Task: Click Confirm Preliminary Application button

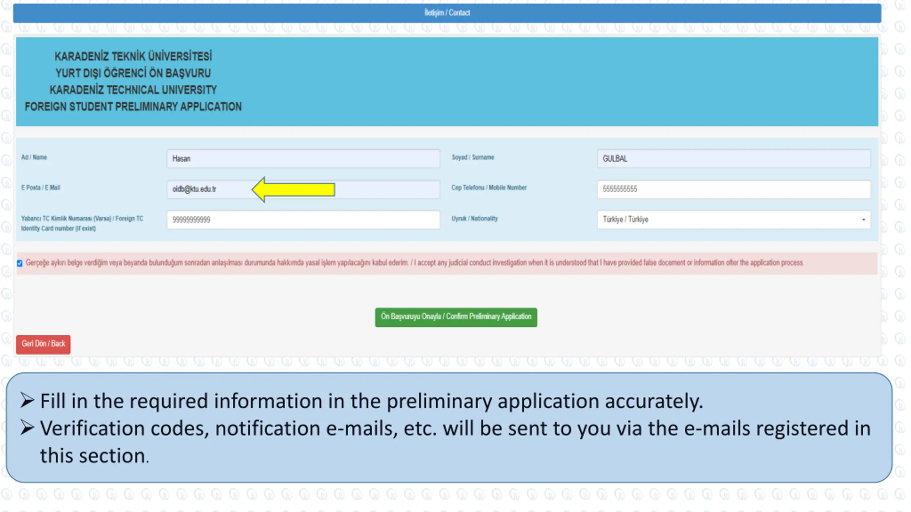Action: [456, 317]
